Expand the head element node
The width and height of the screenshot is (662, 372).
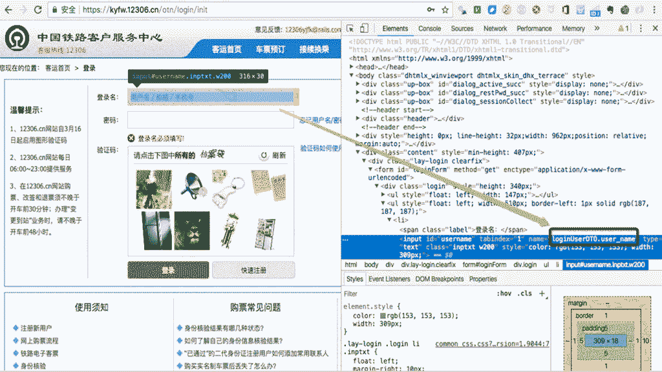tap(352, 67)
